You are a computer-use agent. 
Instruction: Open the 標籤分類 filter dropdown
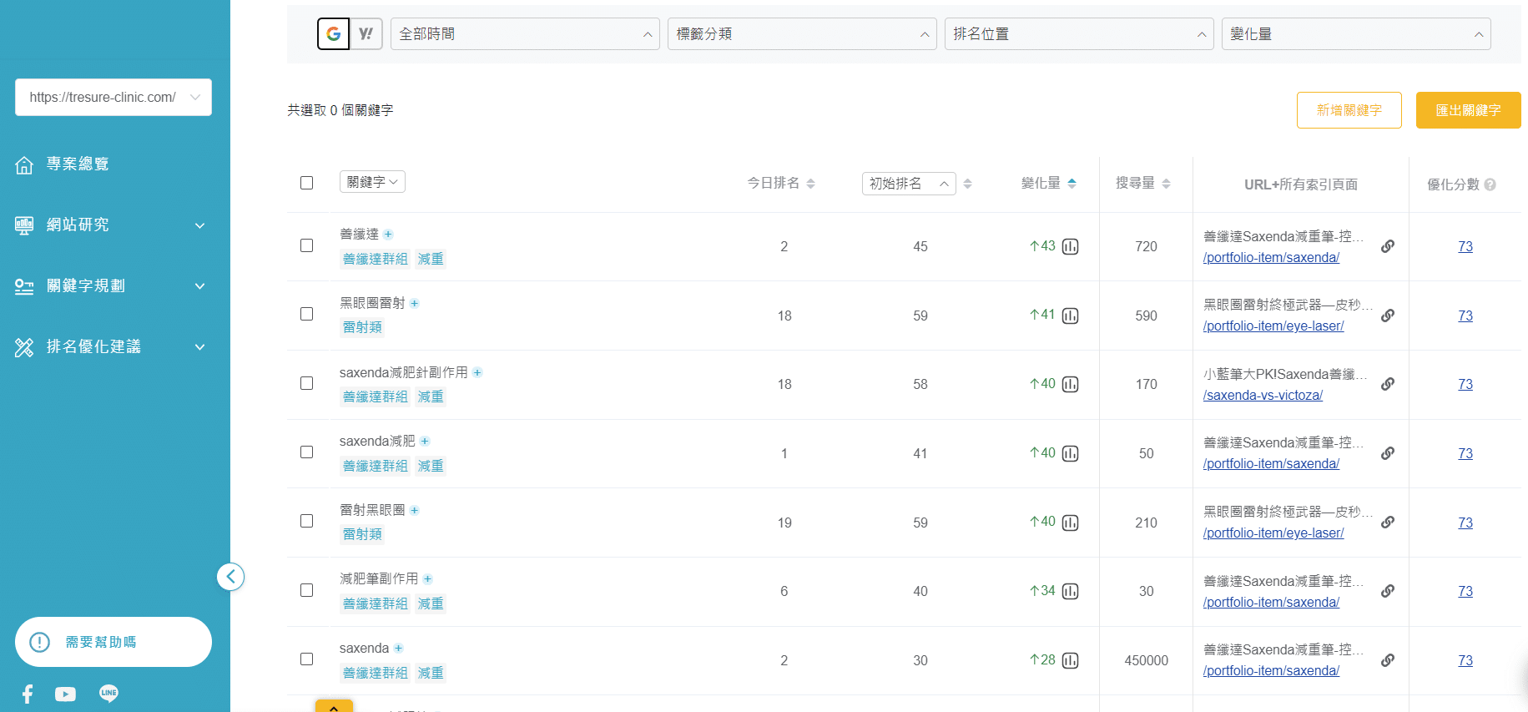pyautogui.click(x=801, y=34)
